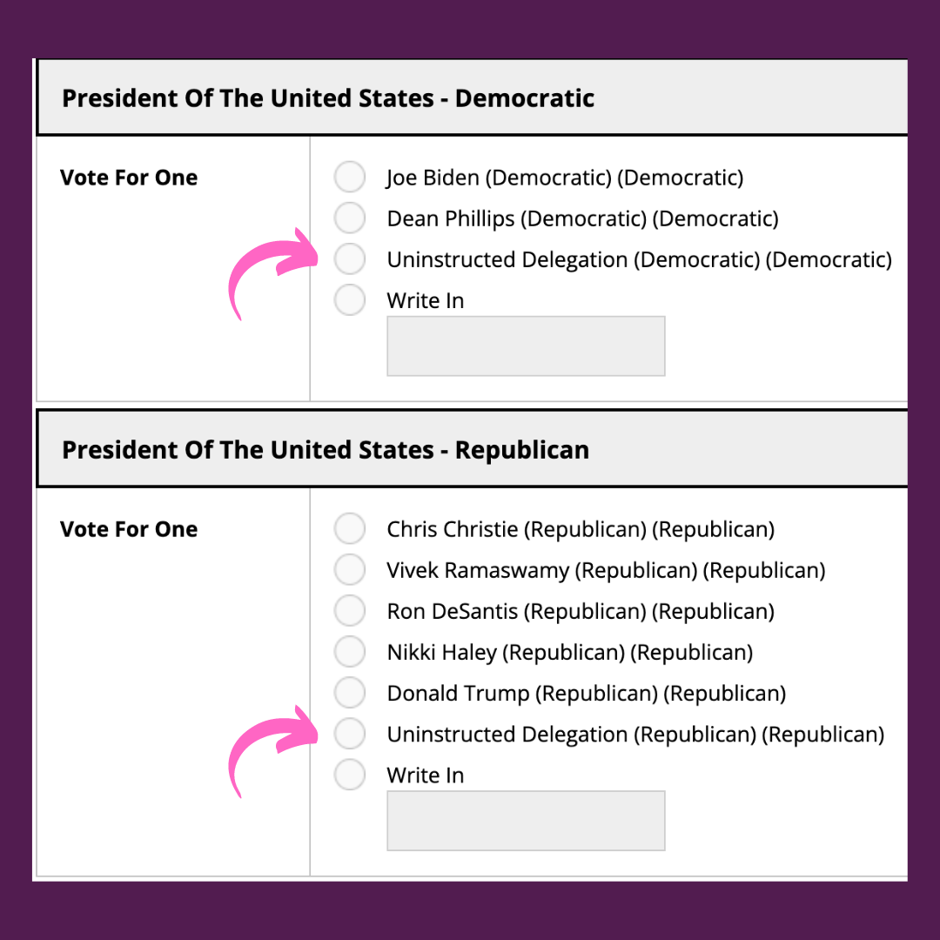Select the radio button for Joe Biden

[349, 177]
